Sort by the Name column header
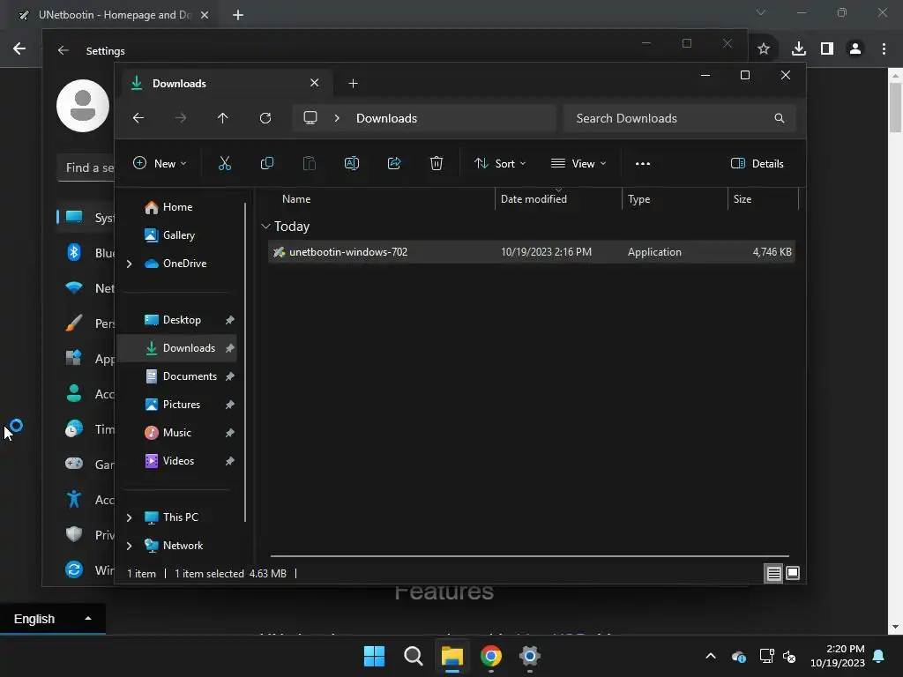The height and width of the screenshot is (677, 903). 380,199
